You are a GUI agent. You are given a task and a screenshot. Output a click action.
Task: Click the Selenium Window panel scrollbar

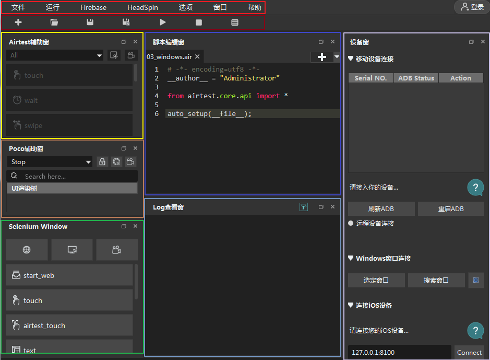[x=136, y=282]
